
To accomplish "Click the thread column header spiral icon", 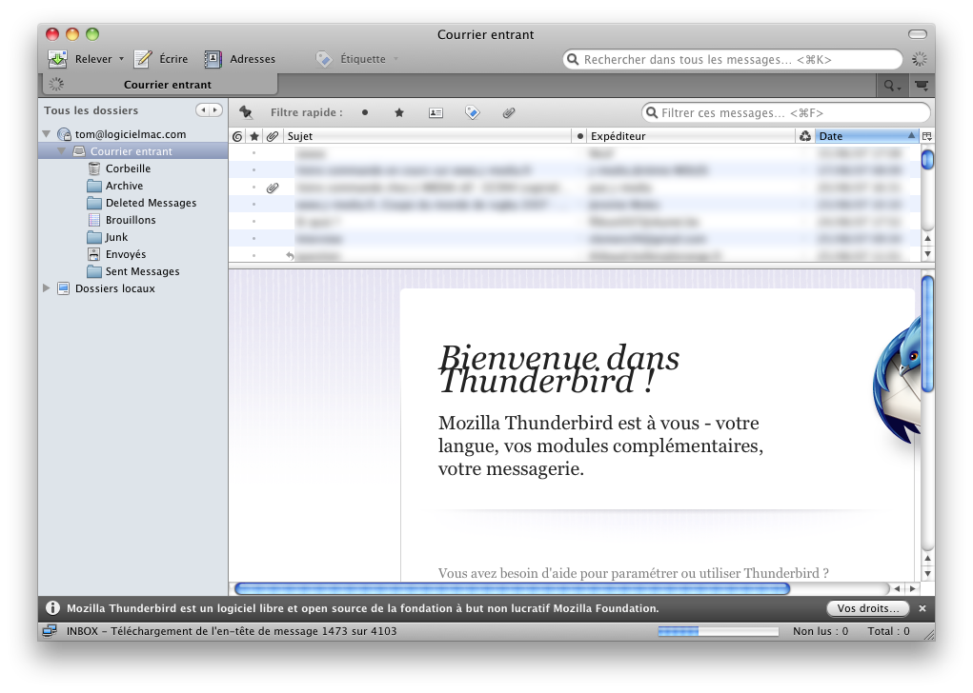I will click(237, 136).
